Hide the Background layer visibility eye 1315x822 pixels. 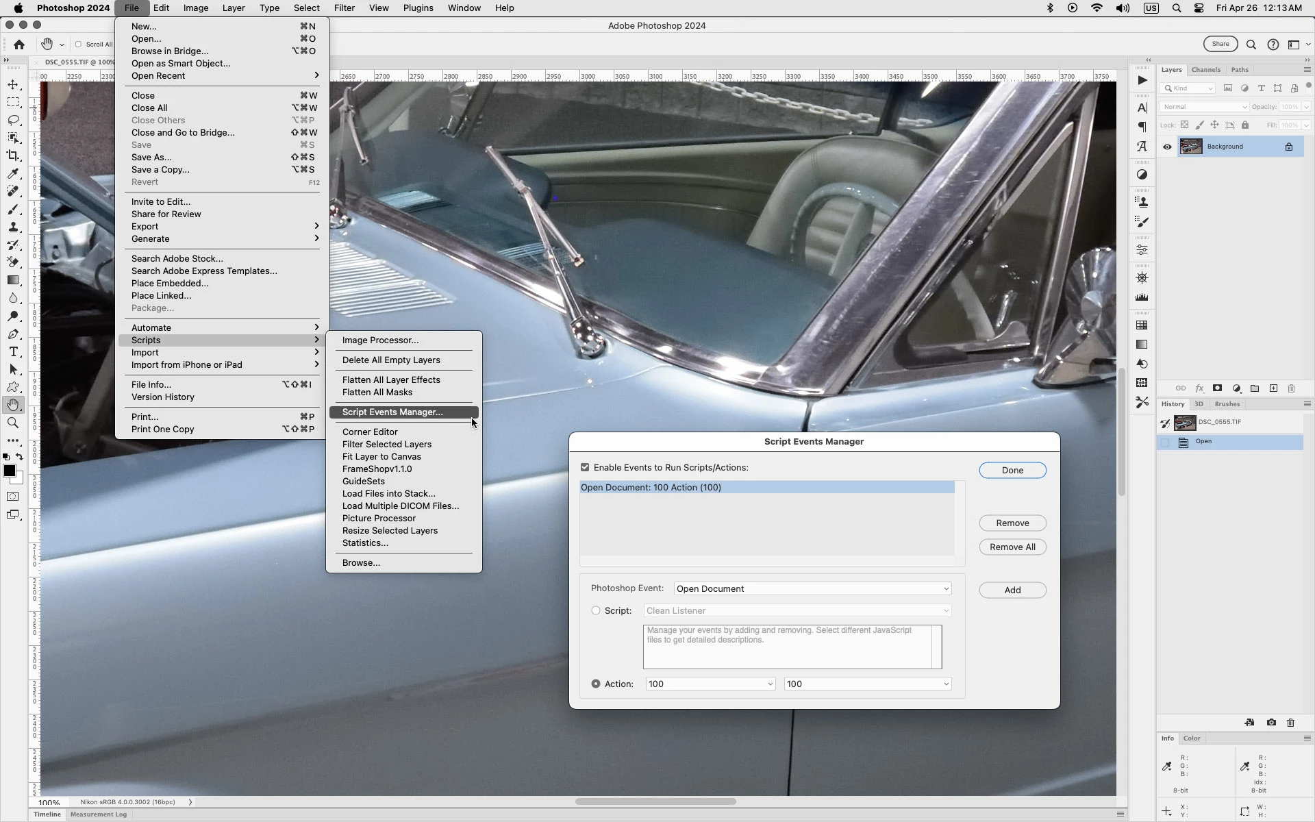click(1167, 147)
